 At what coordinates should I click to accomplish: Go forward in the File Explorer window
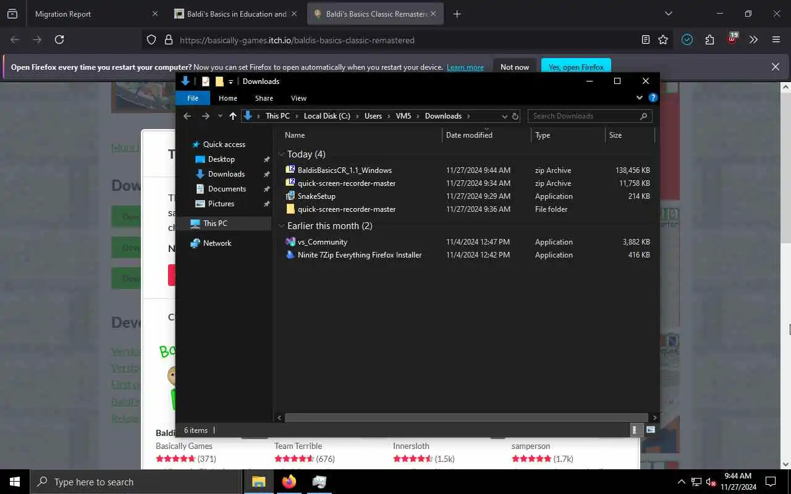206,116
